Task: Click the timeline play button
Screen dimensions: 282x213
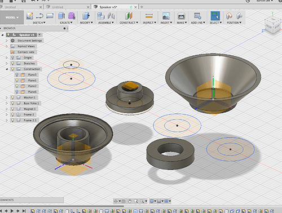Action: click(12, 211)
